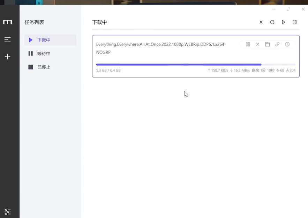308x218 pixels.
Task: Pause the Everything.Everywhere download task
Action: pos(248,44)
